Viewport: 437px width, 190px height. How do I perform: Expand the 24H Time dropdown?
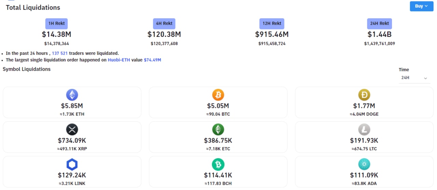414,78
